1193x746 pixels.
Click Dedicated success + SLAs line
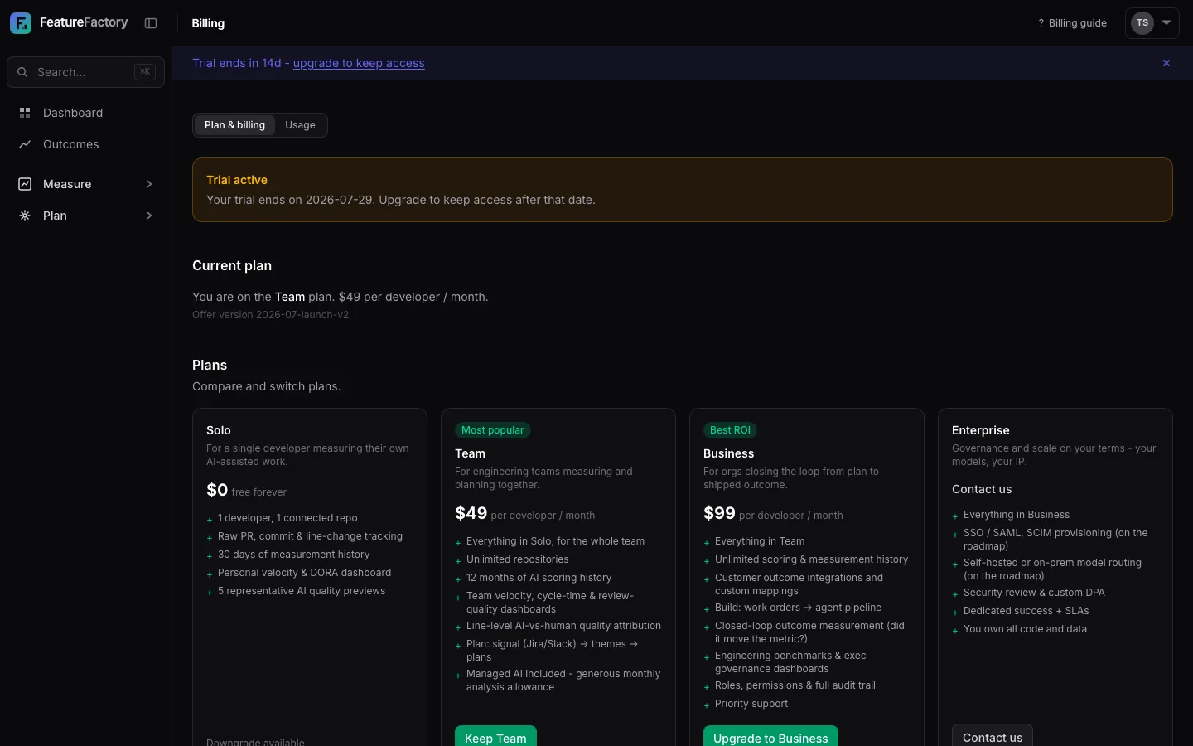point(1026,611)
